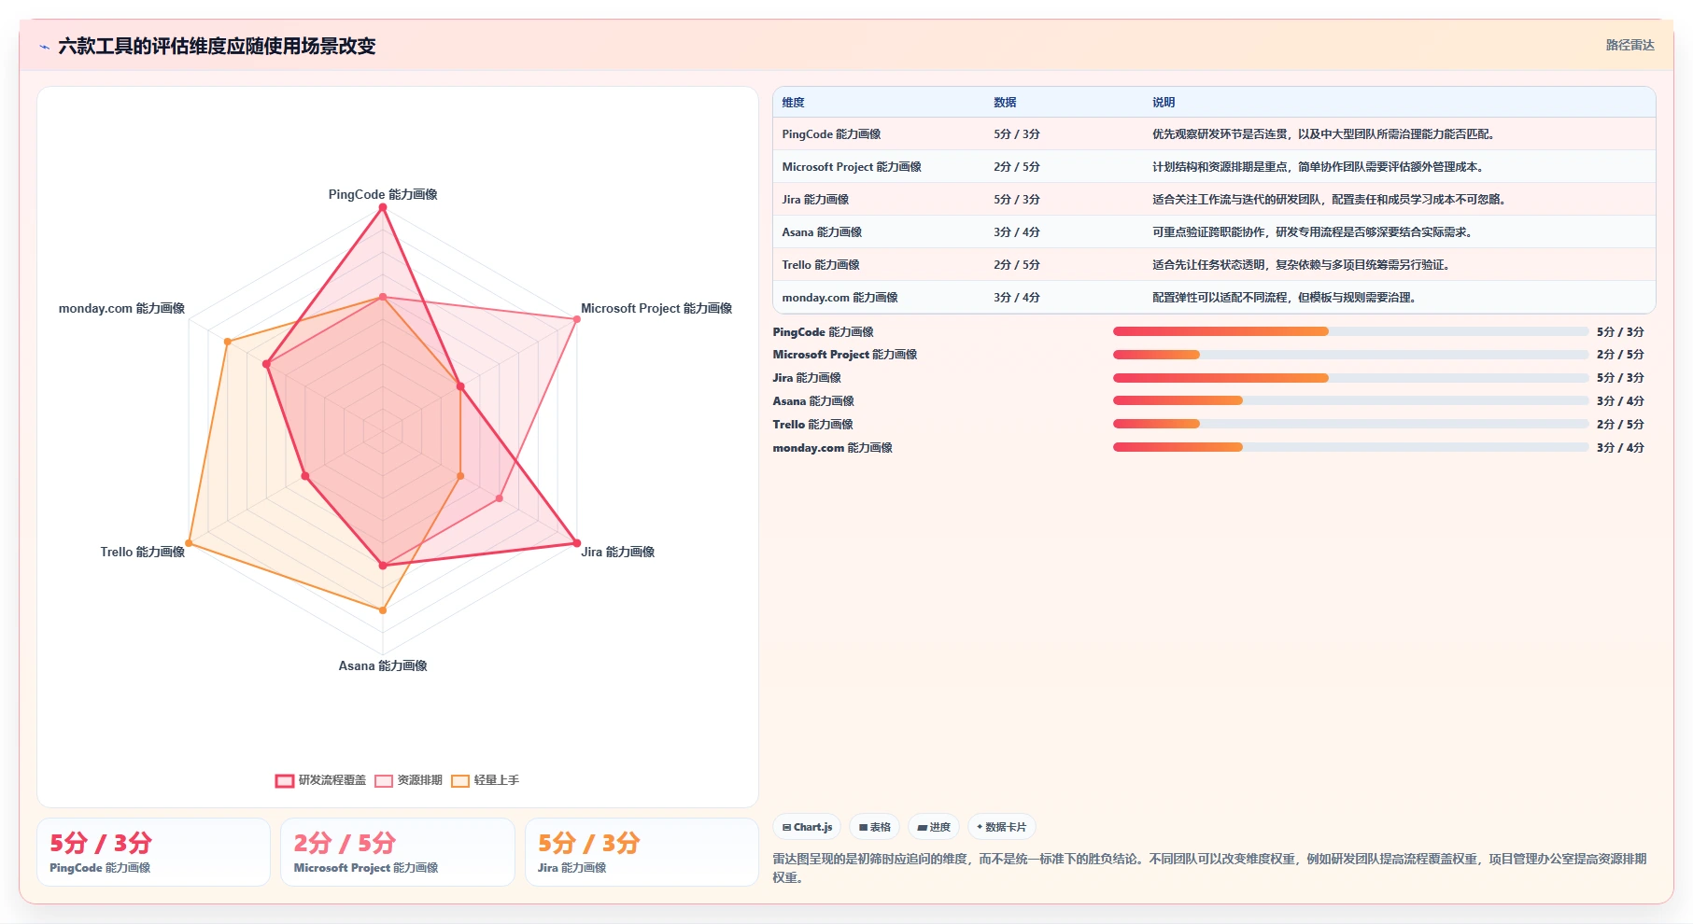Click the Asana progress bar
This screenshot has width=1693, height=924.
(1350, 400)
